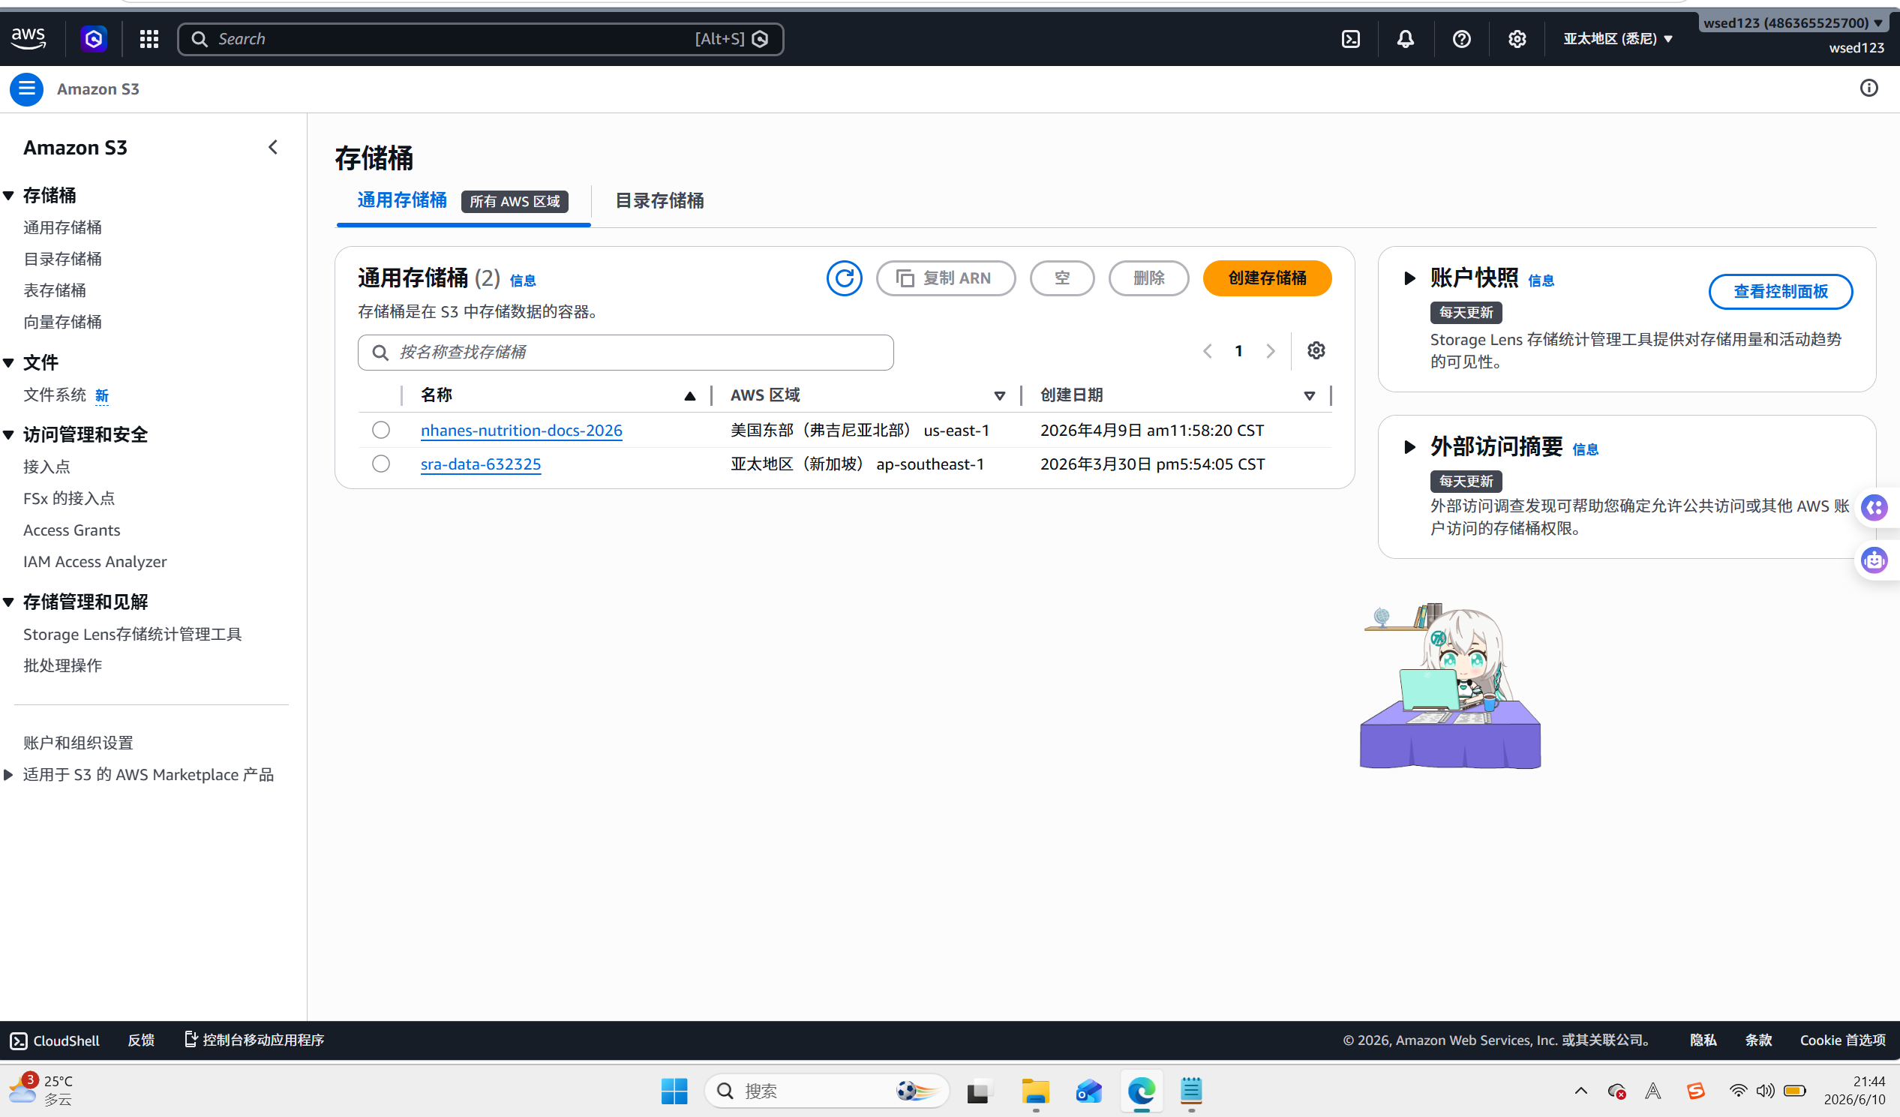Click the purple floating assistant icon
The image size is (1900, 1117).
(1874, 507)
